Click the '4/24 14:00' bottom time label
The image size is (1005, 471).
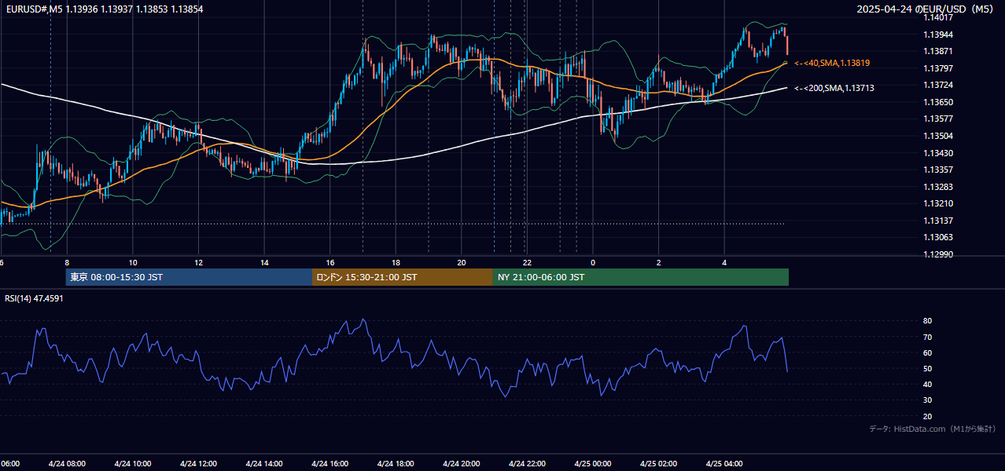(x=264, y=464)
